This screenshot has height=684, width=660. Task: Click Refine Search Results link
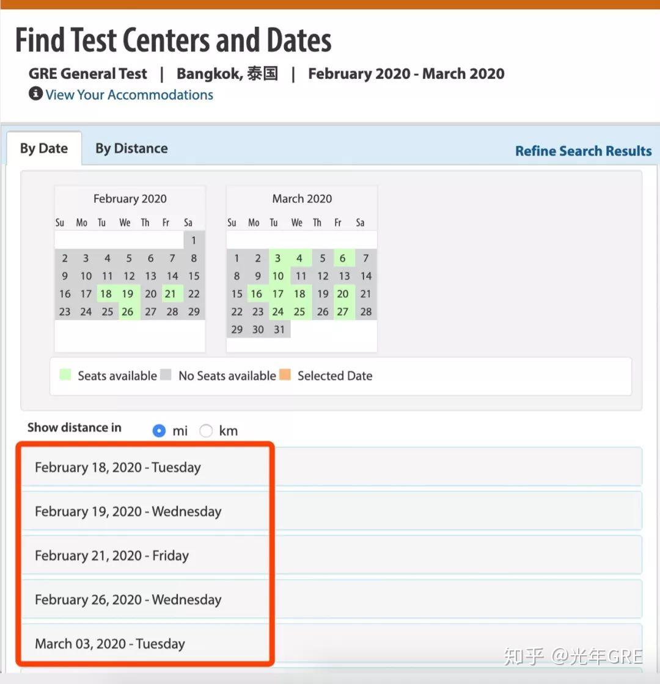click(583, 151)
